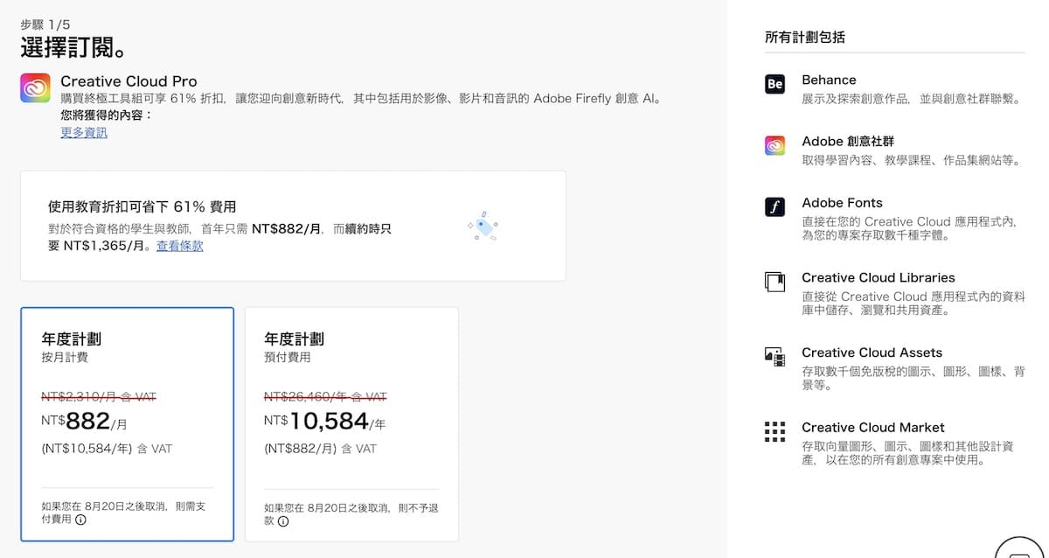Click the struck-through NT$2,310/月 price
Image resolution: width=1049 pixels, height=558 pixels.
tap(99, 397)
